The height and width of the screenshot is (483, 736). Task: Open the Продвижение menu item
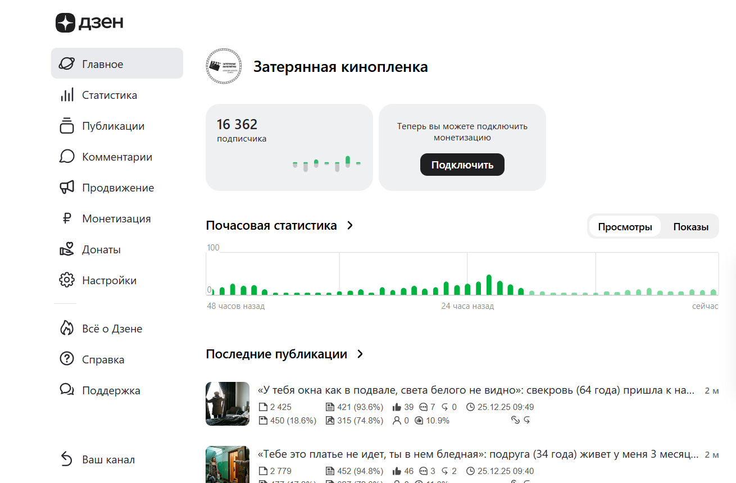(x=117, y=188)
